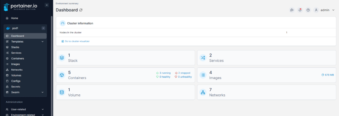Open Services menu item

[x=25, y=53]
